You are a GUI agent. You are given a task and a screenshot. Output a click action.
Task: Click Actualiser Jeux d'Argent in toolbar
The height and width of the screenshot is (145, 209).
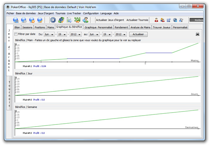(x=110, y=20)
